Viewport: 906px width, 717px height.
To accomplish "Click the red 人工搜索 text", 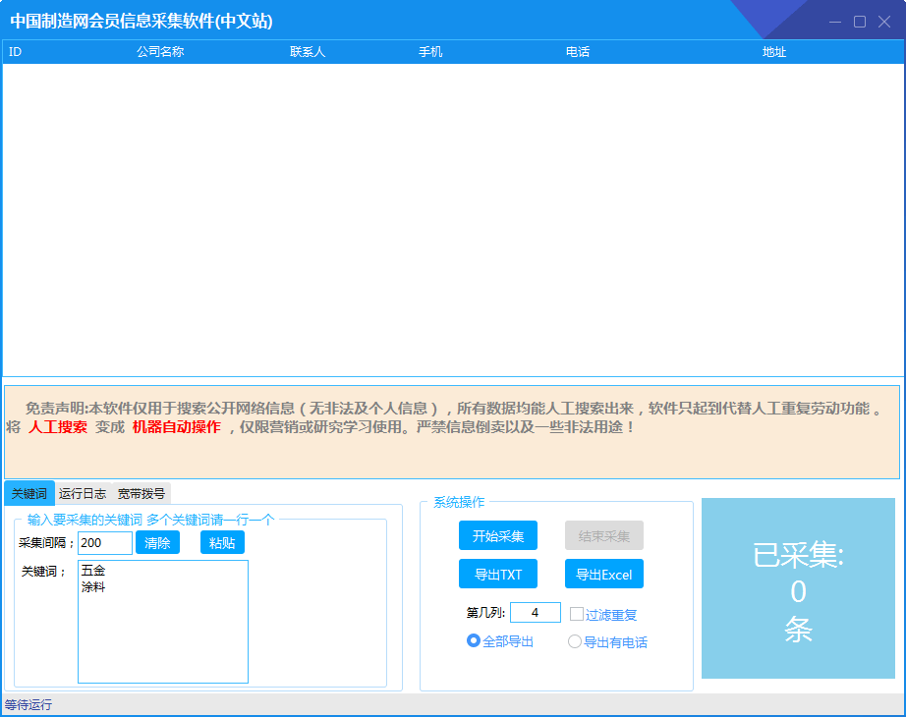I will (x=58, y=427).
